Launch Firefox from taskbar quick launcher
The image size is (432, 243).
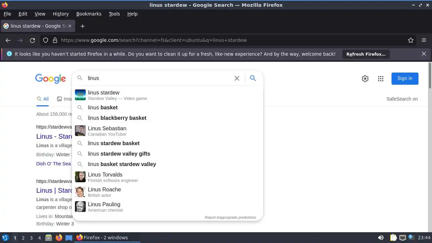[x=59, y=238]
